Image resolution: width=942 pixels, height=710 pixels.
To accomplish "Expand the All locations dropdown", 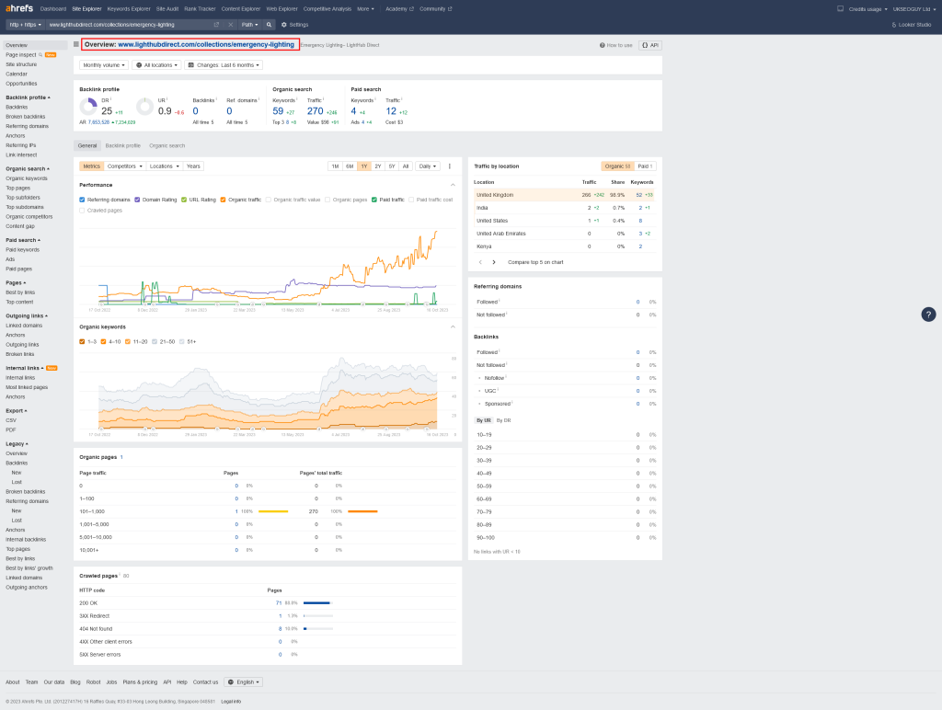I will tap(156, 65).
